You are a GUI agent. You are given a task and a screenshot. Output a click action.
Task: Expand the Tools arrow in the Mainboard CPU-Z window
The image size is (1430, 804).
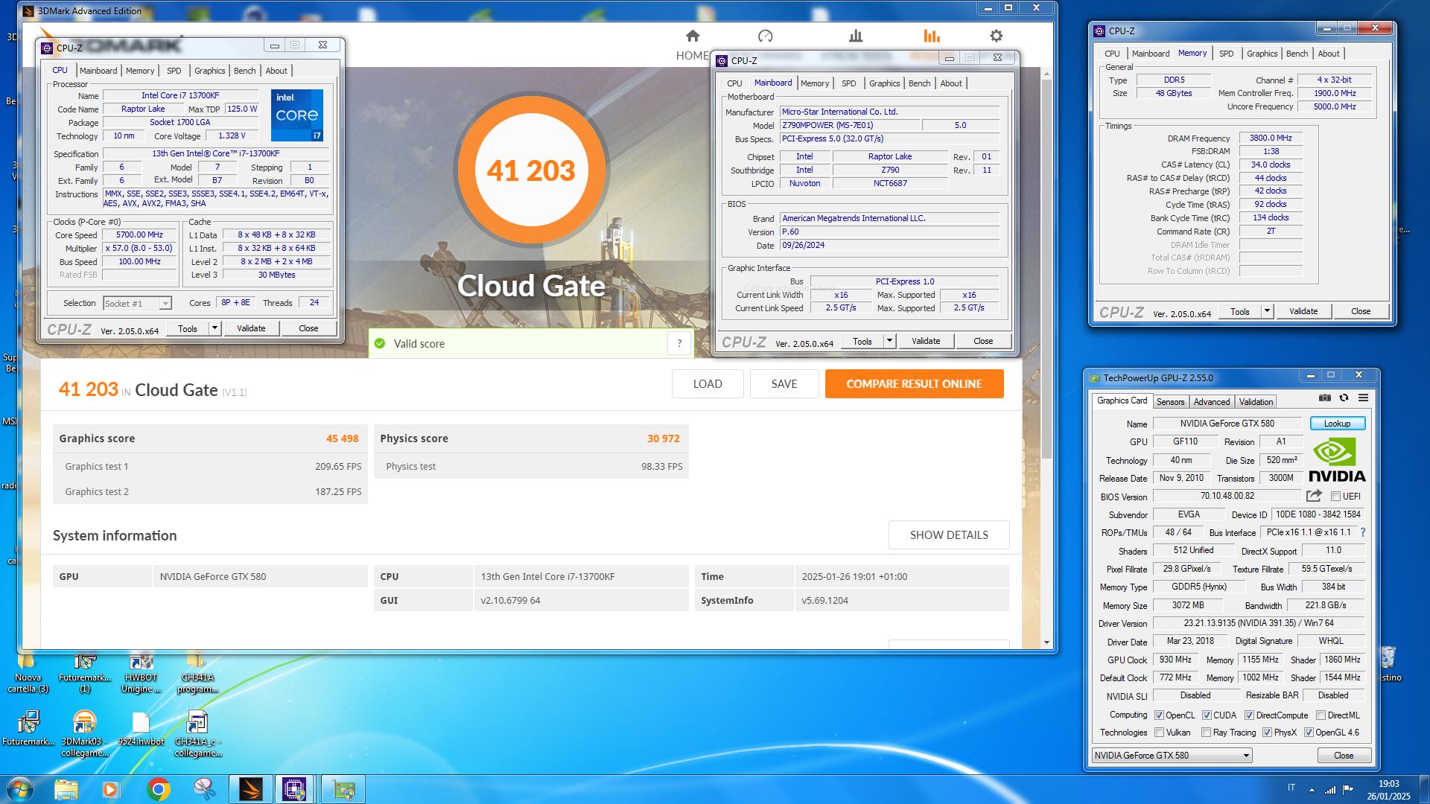click(x=889, y=341)
